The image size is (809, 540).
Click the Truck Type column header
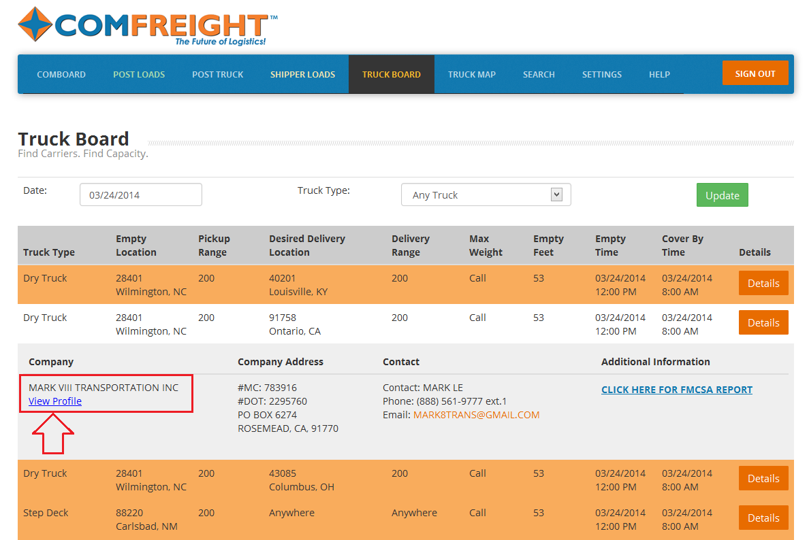tap(49, 252)
